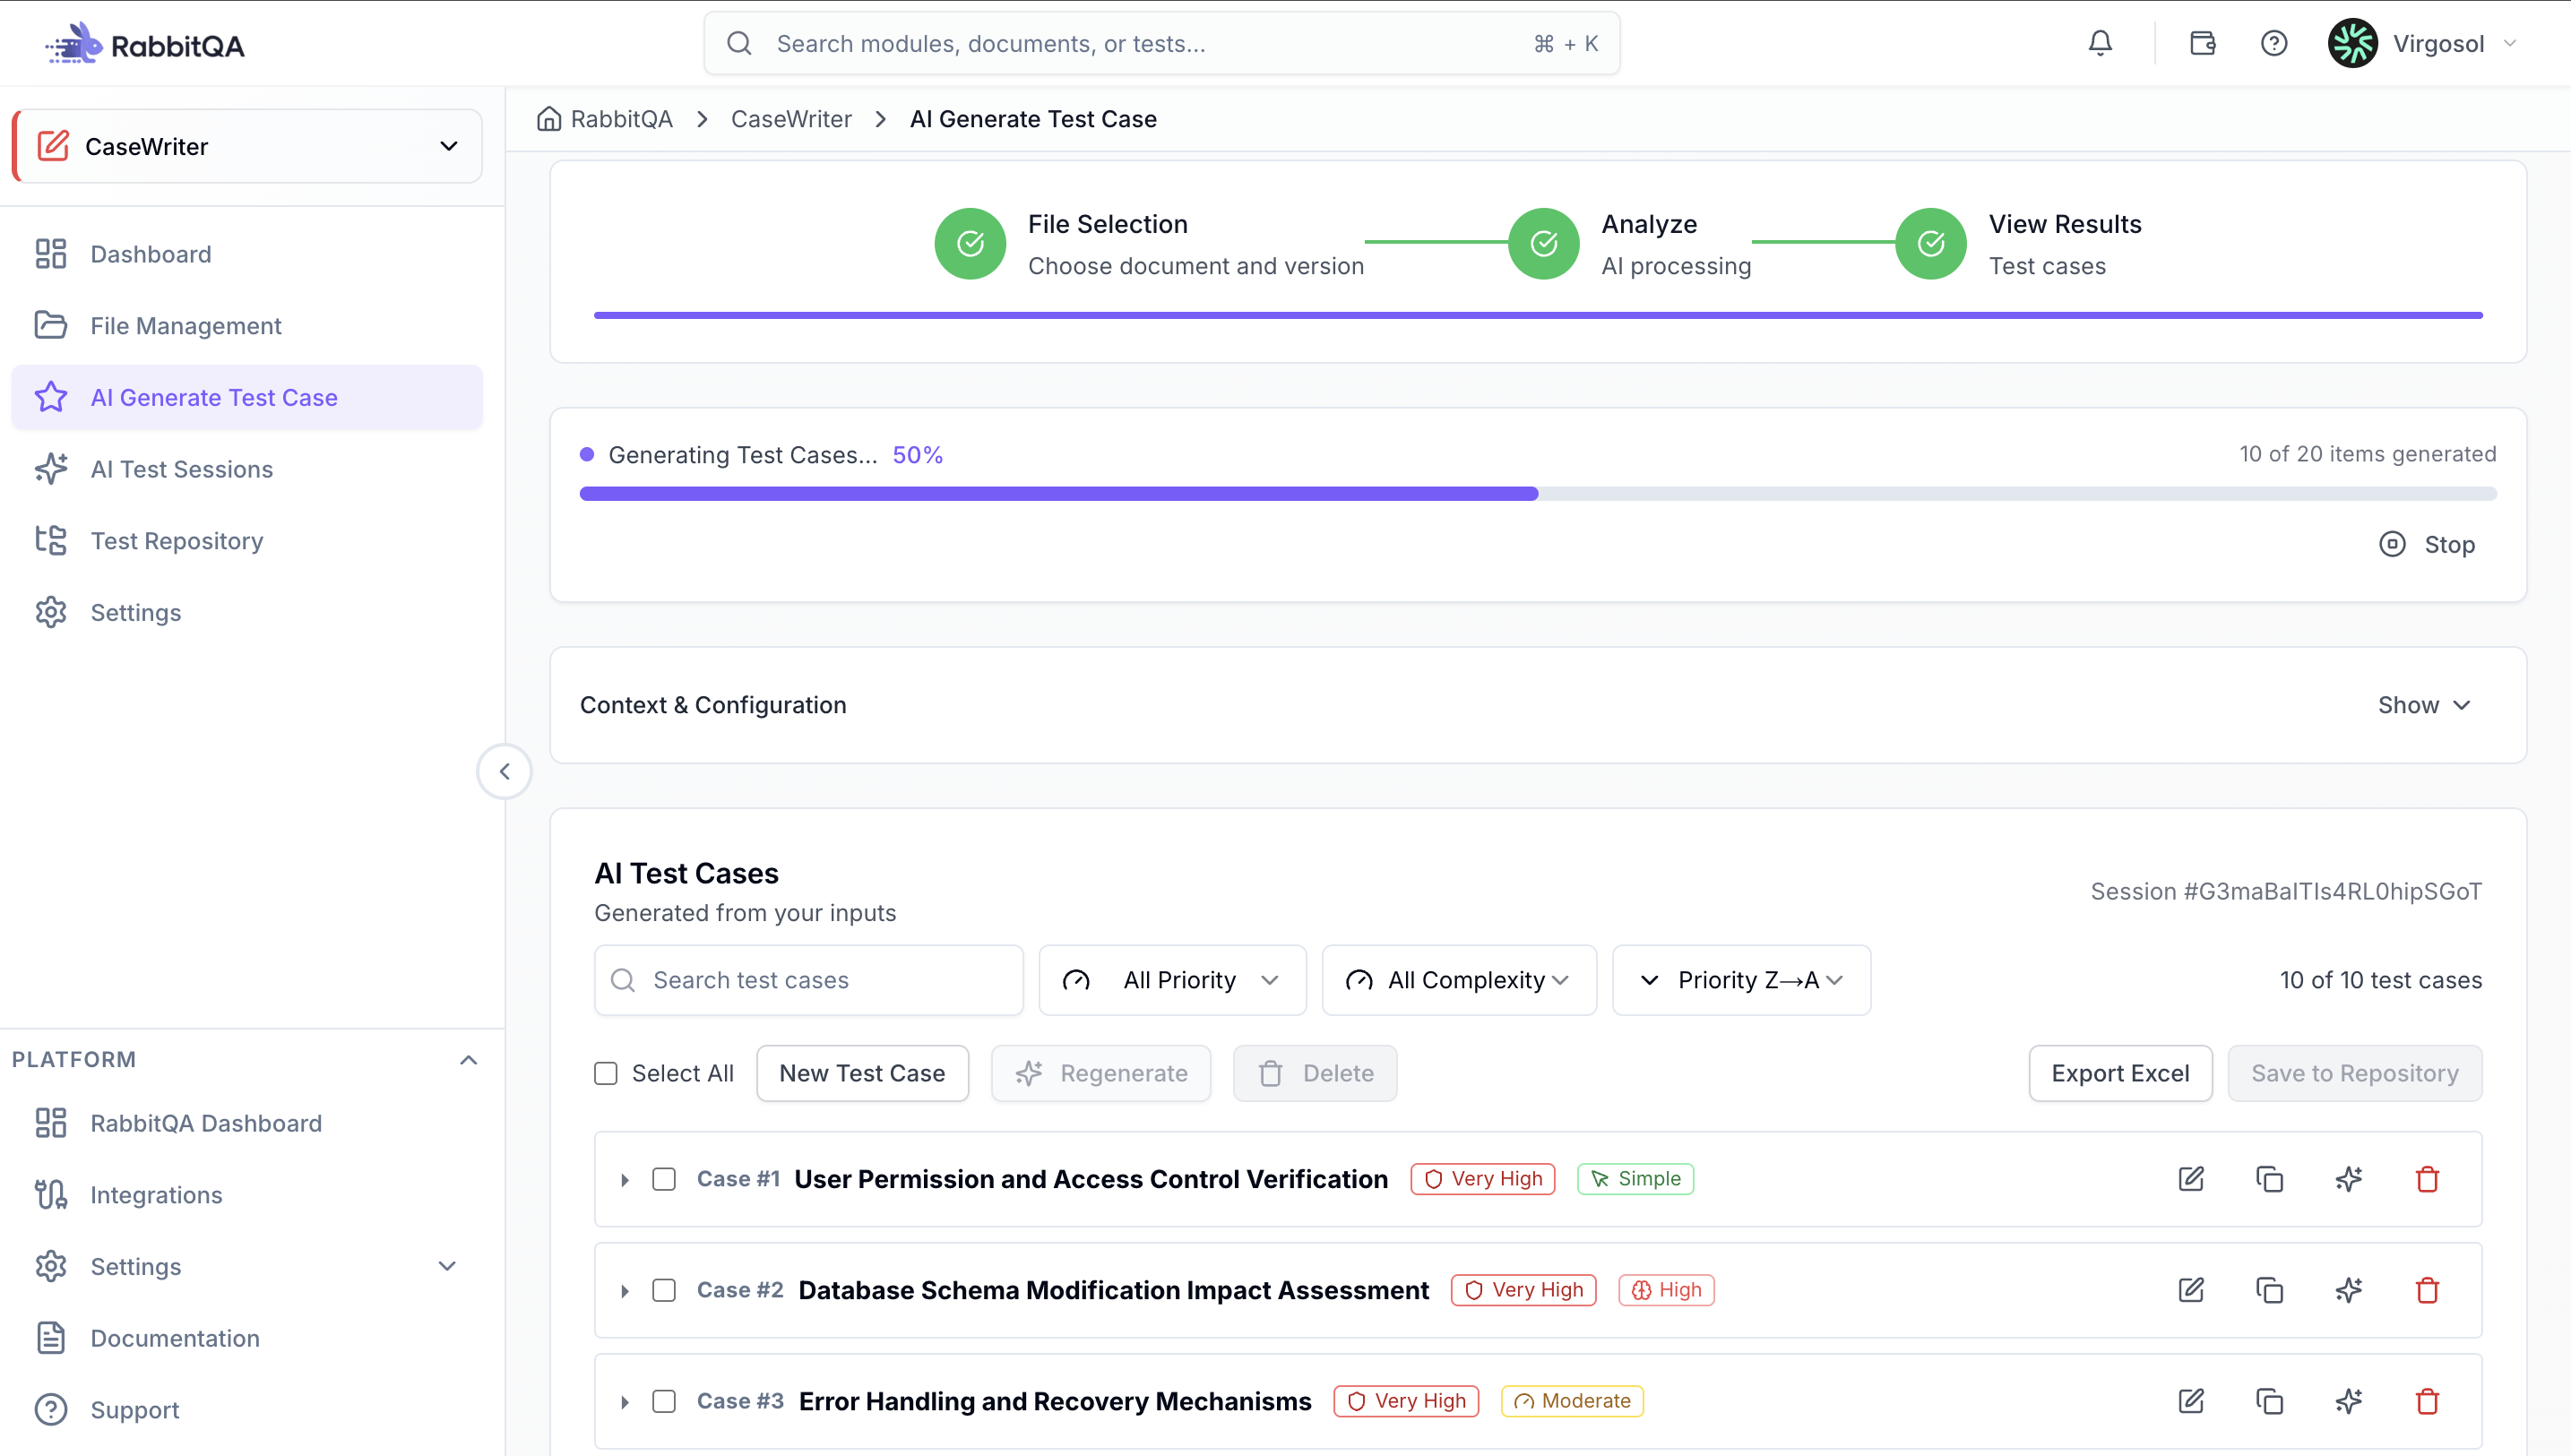Duplicate Case #3 using copy icon
This screenshot has width=2571, height=1456.
(x=2269, y=1401)
